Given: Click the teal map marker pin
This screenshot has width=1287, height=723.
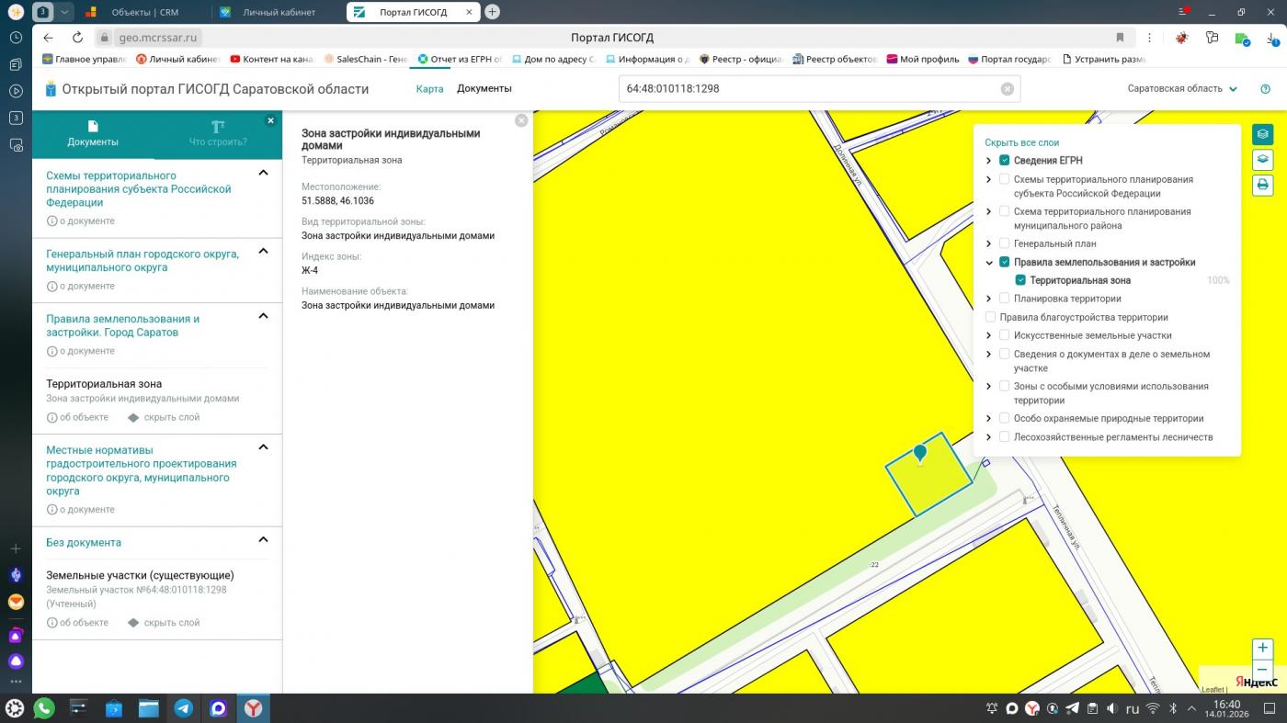Looking at the screenshot, I should [919, 453].
